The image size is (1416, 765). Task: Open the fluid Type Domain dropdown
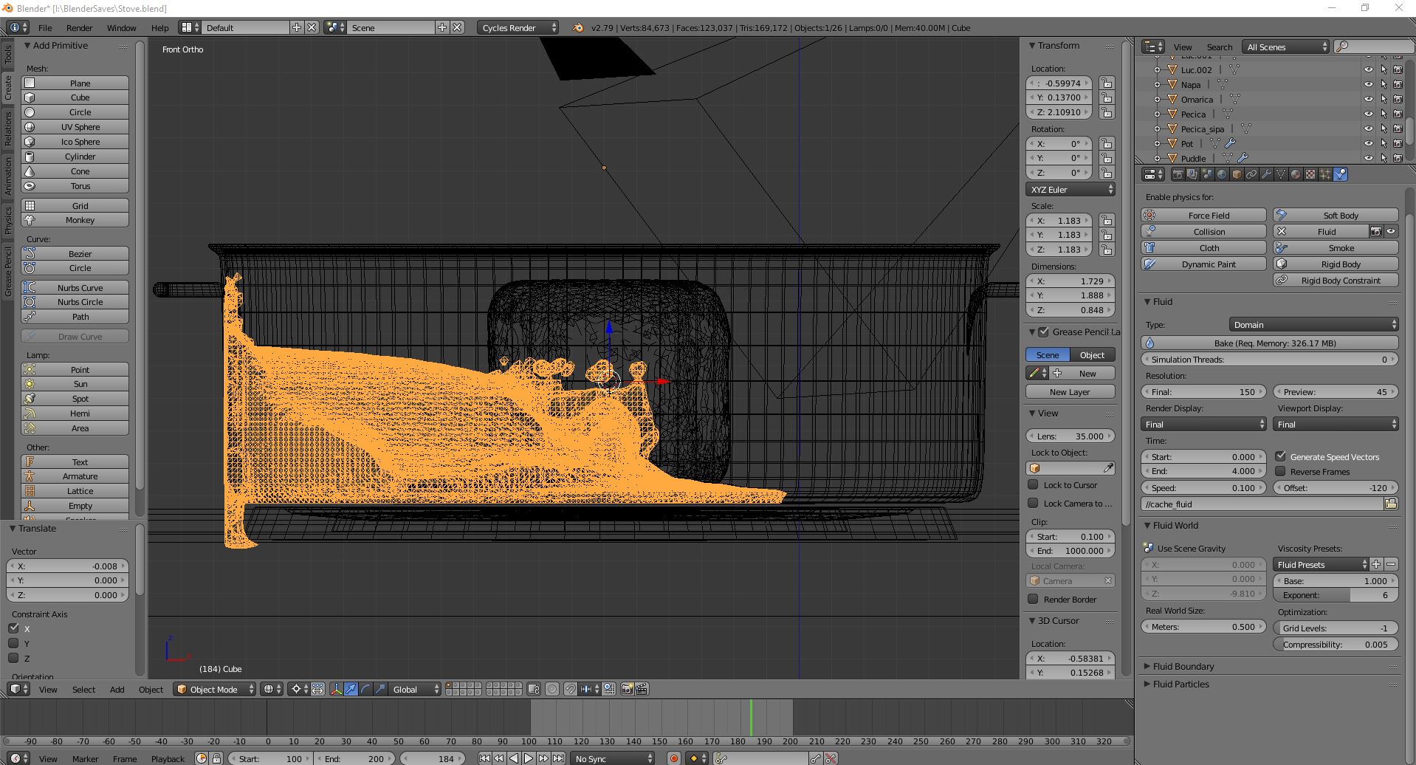tap(1313, 324)
